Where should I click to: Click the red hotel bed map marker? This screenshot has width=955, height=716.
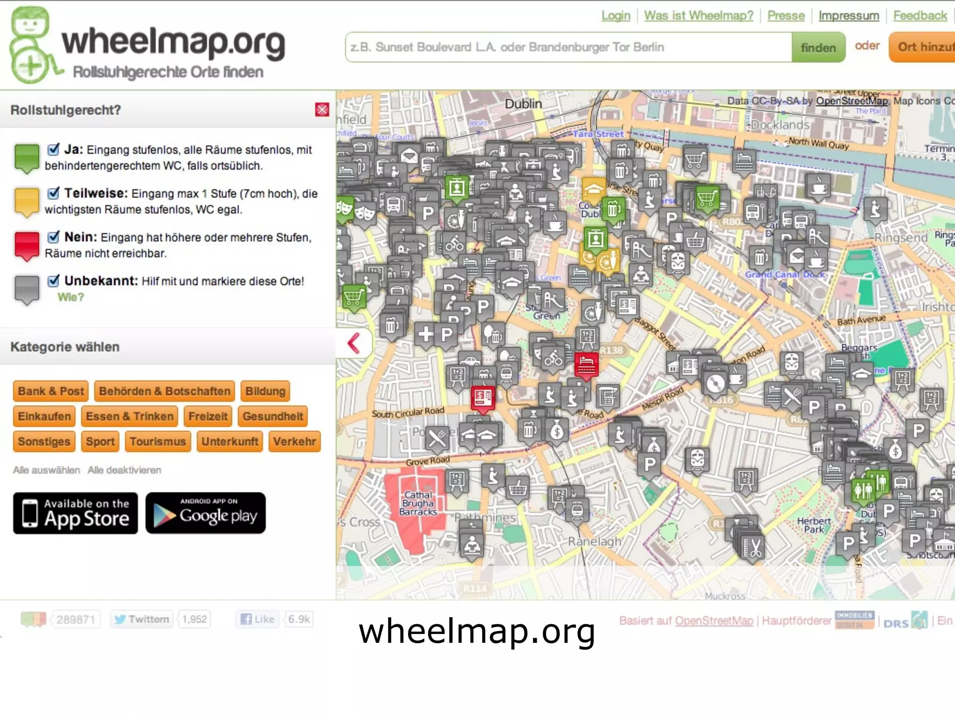[586, 365]
